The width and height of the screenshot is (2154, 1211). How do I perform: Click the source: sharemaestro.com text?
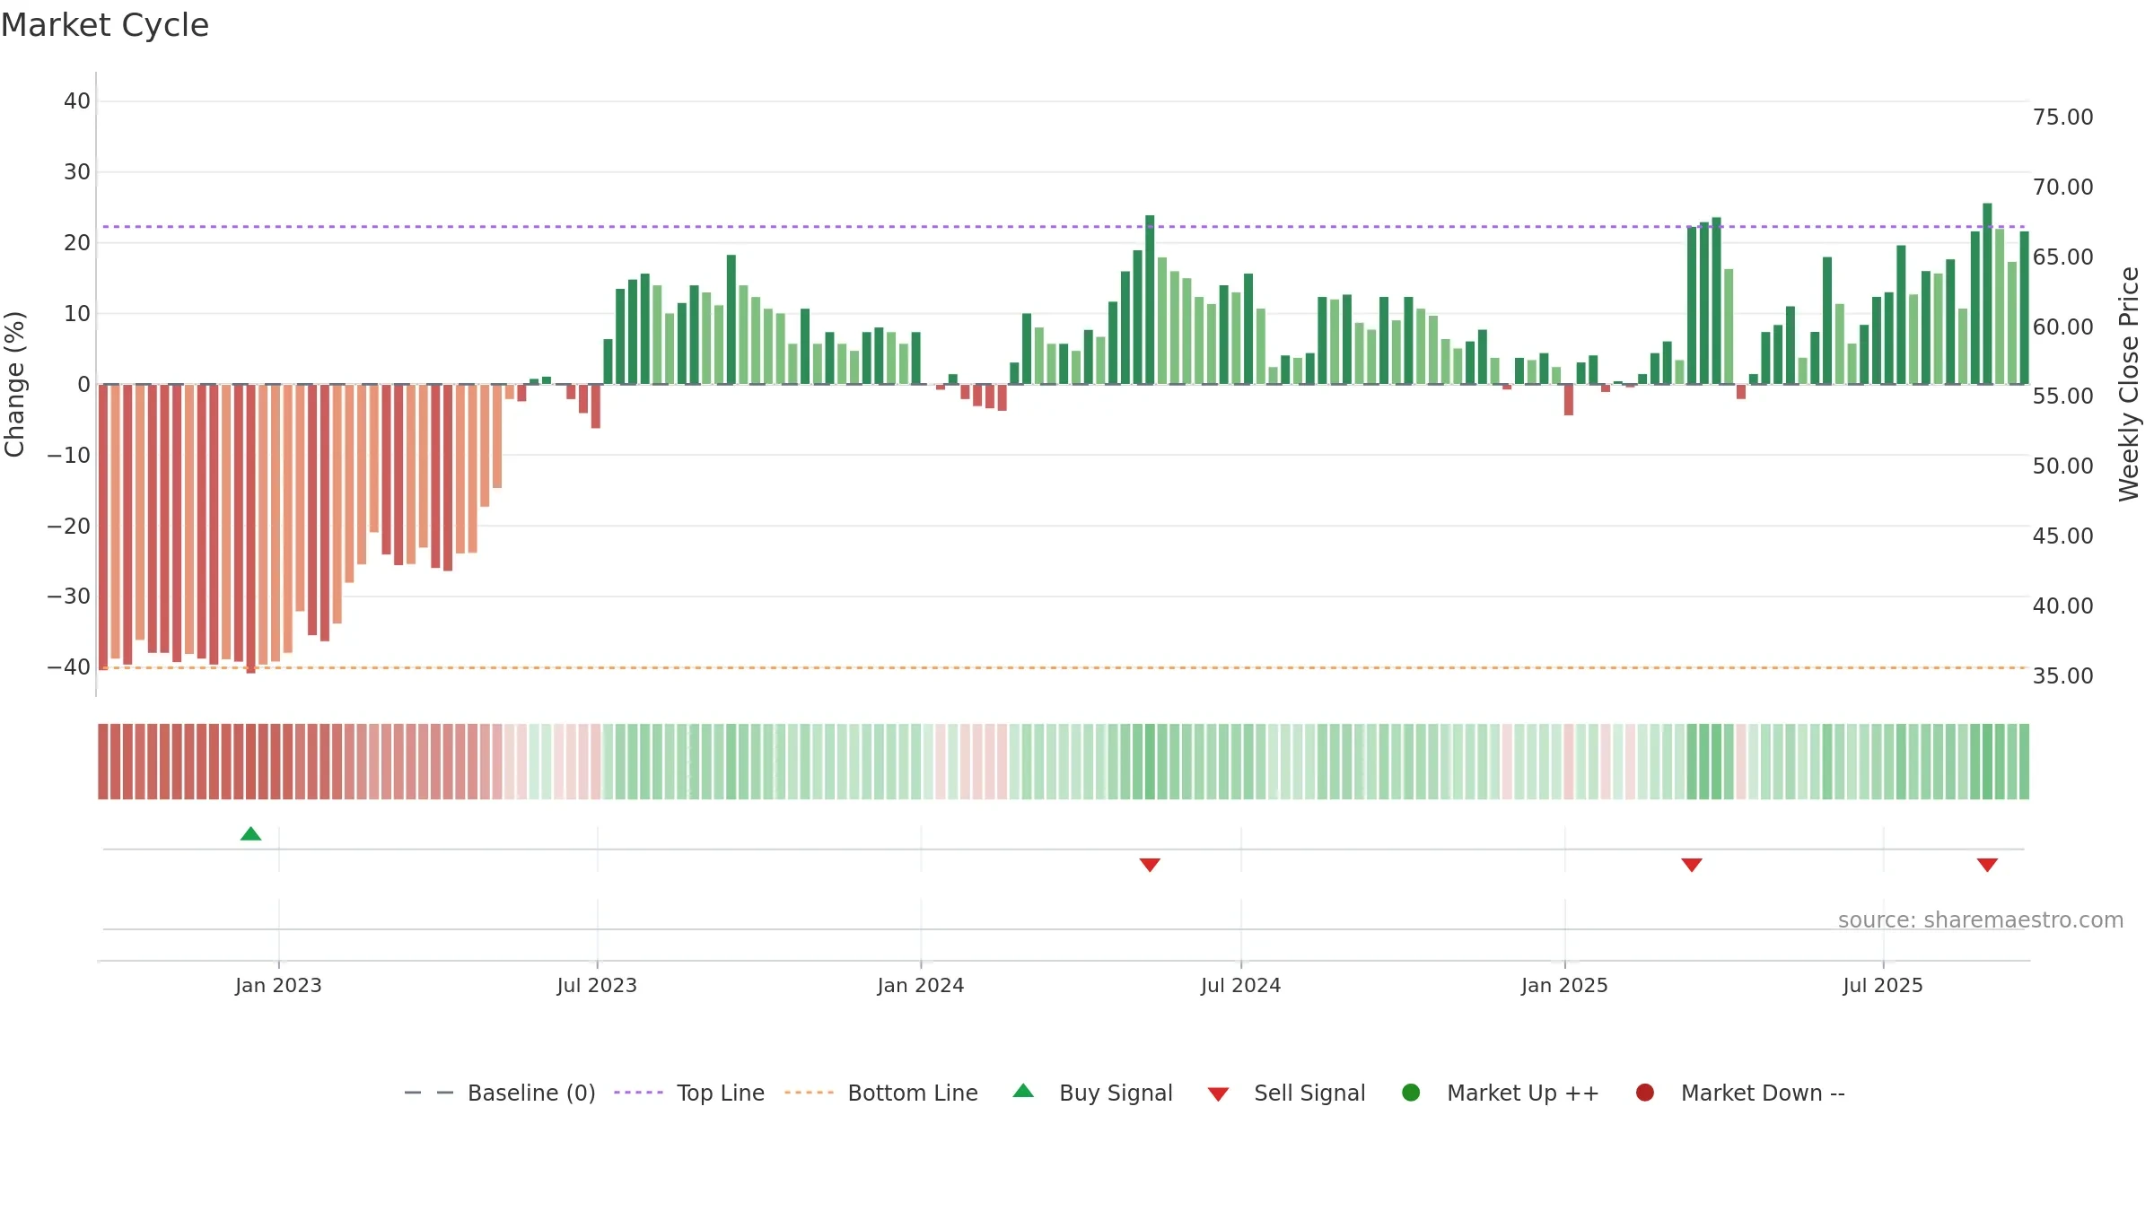pos(1981,920)
